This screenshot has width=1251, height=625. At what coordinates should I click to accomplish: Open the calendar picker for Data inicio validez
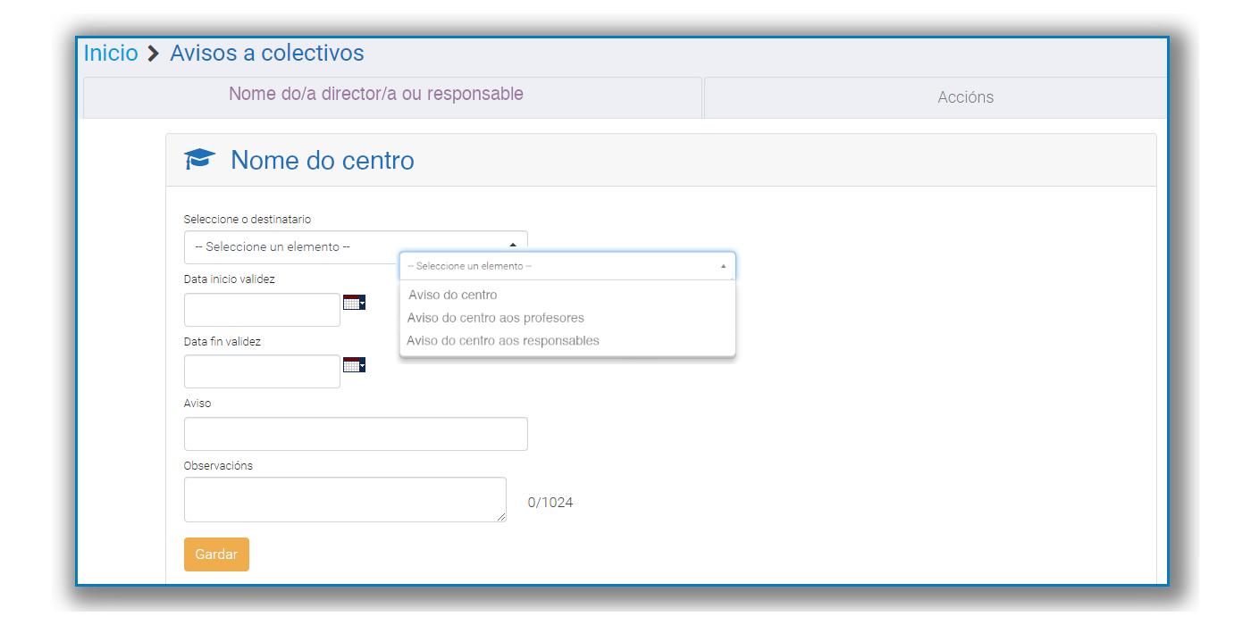pyautogui.click(x=354, y=303)
